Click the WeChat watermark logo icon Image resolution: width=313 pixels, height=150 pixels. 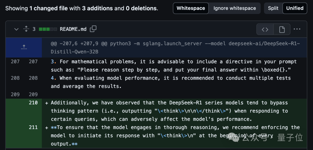(x=234, y=138)
